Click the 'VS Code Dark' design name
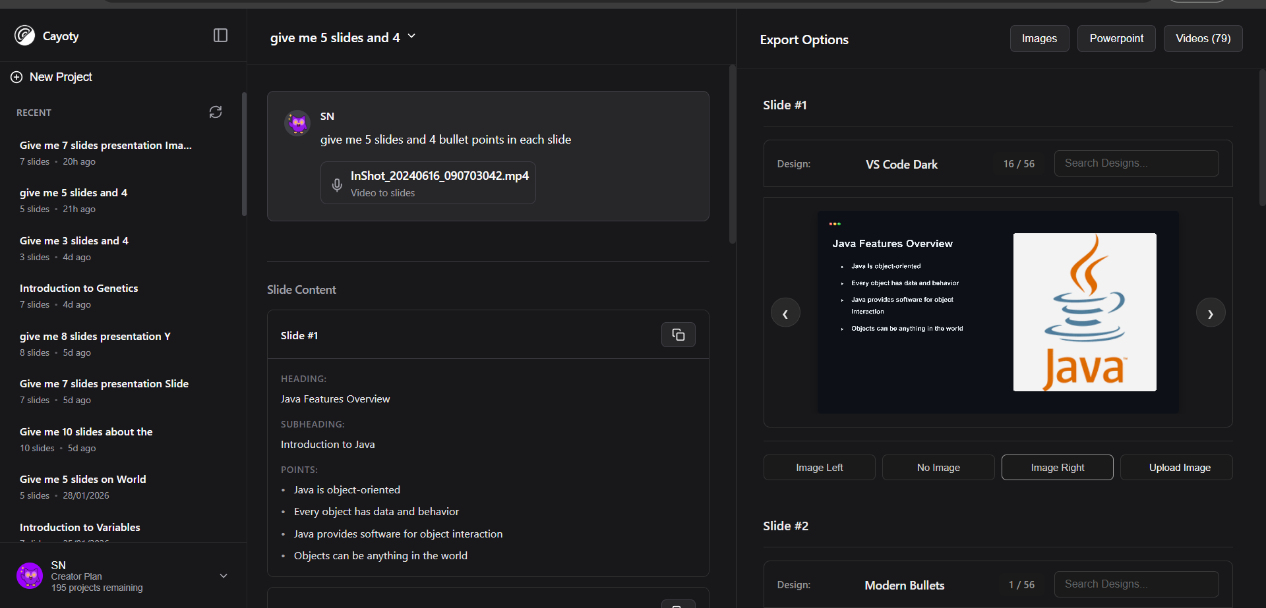 901,165
